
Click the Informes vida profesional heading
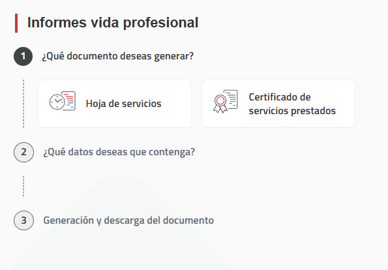coord(113,23)
